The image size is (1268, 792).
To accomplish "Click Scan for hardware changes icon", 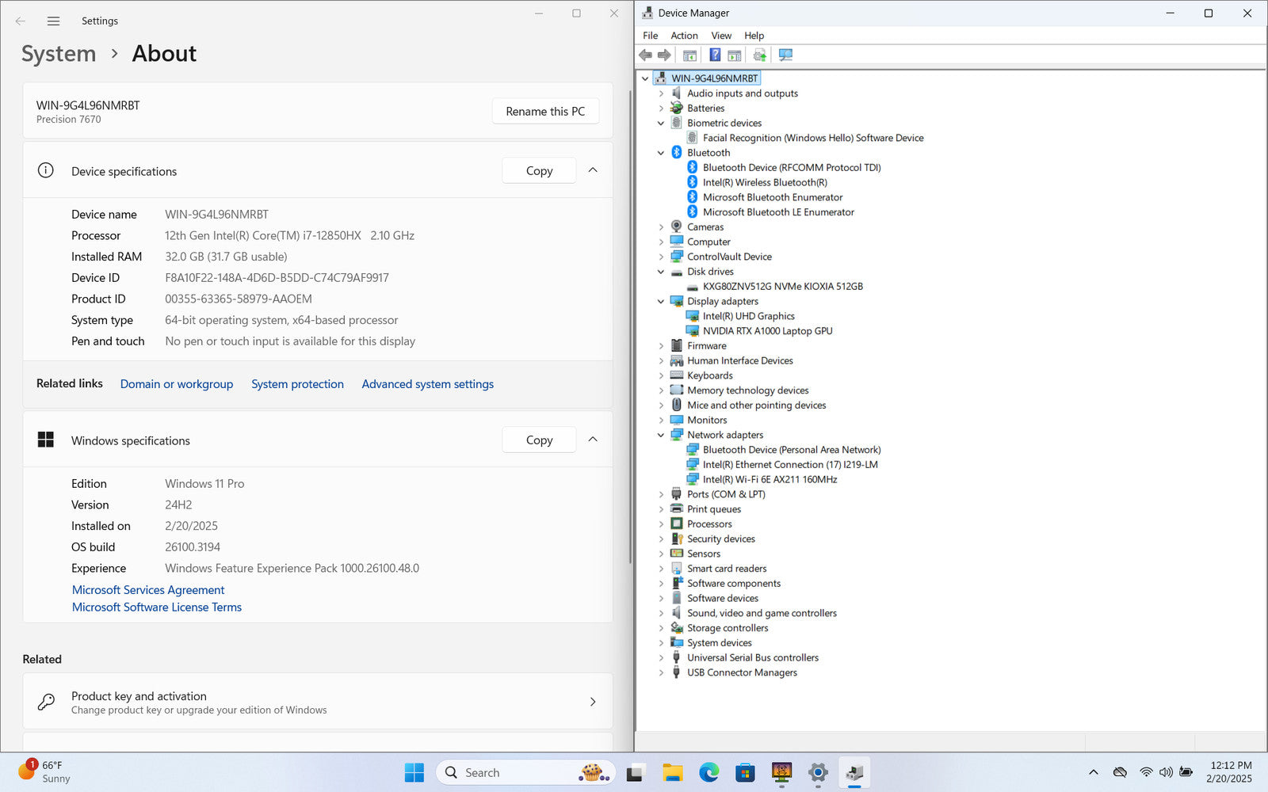I will pyautogui.click(x=785, y=55).
